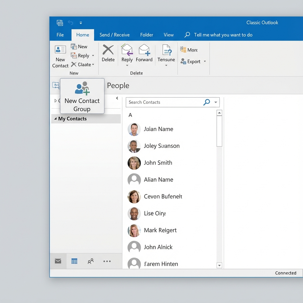The height and width of the screenshot is (303, 303).
Task: Collapse the folder pane chevron
Action: (x=117, y=98)
